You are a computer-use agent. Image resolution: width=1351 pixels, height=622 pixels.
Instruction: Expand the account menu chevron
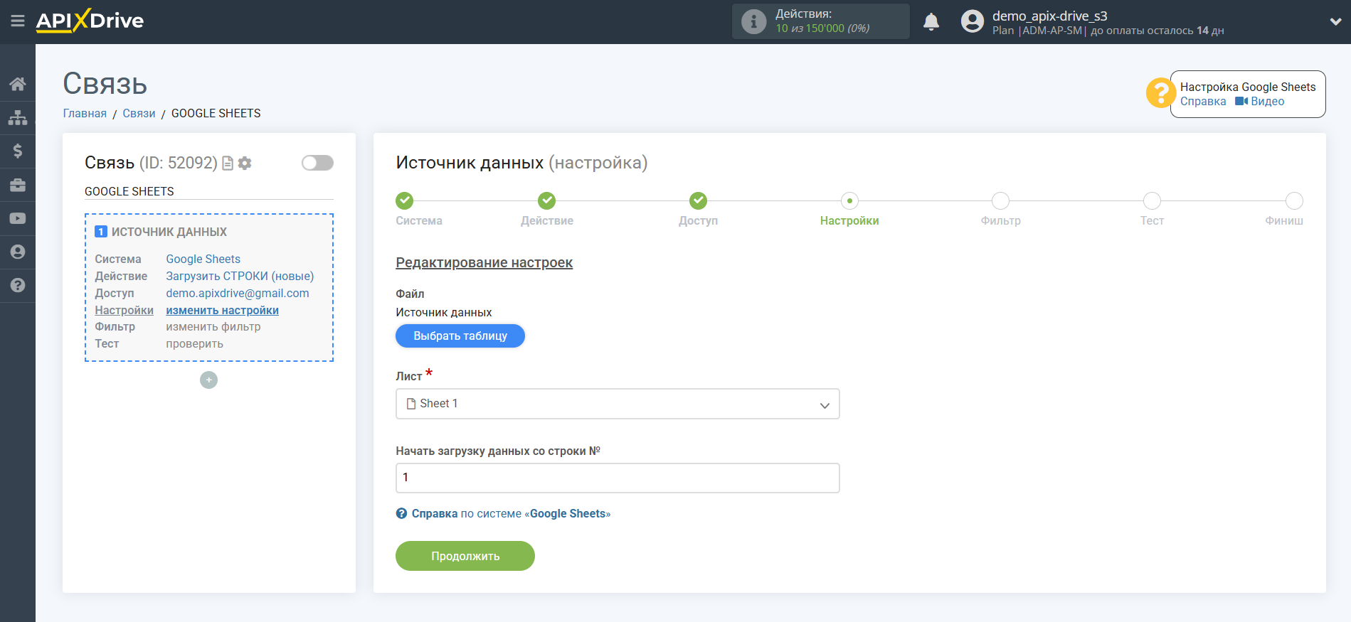pos(1335,22)
